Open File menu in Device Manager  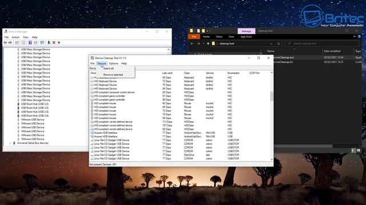click(6, 37)
